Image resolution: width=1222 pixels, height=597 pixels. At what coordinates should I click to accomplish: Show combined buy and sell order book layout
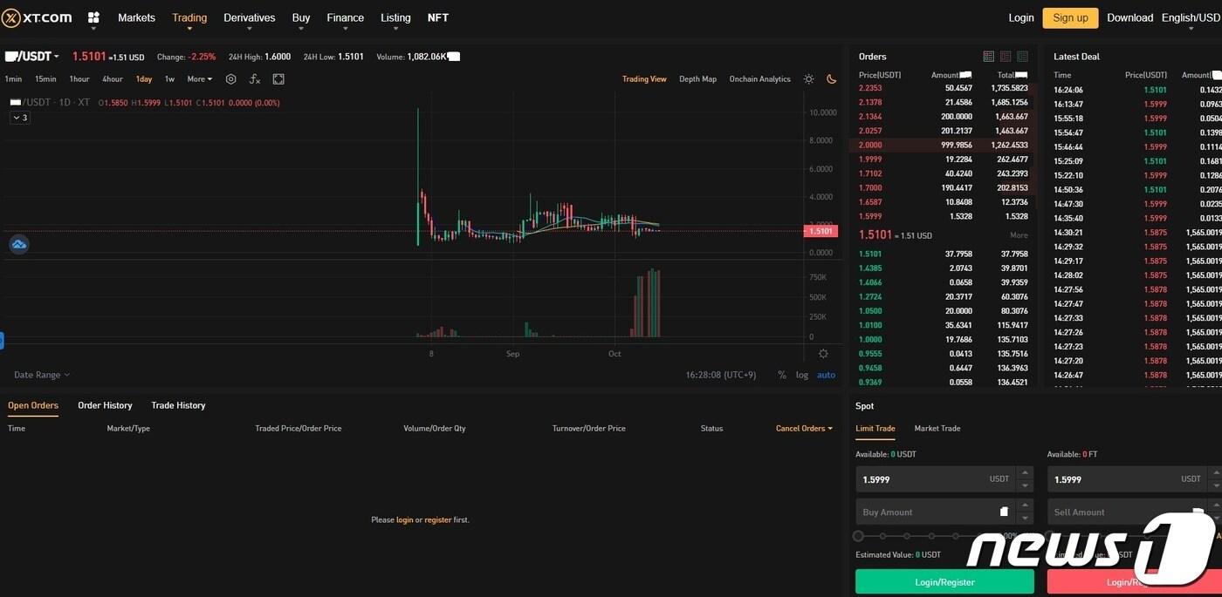988,57
